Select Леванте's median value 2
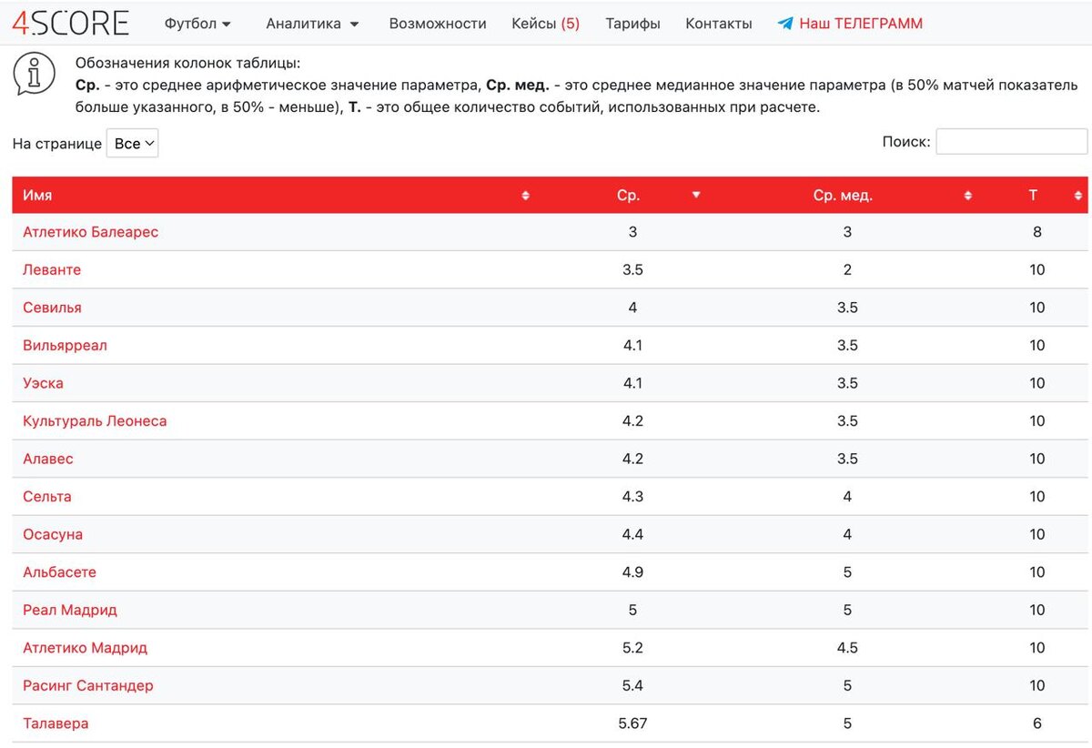The width and height of the screenshot is (1092, 748). 847,270
